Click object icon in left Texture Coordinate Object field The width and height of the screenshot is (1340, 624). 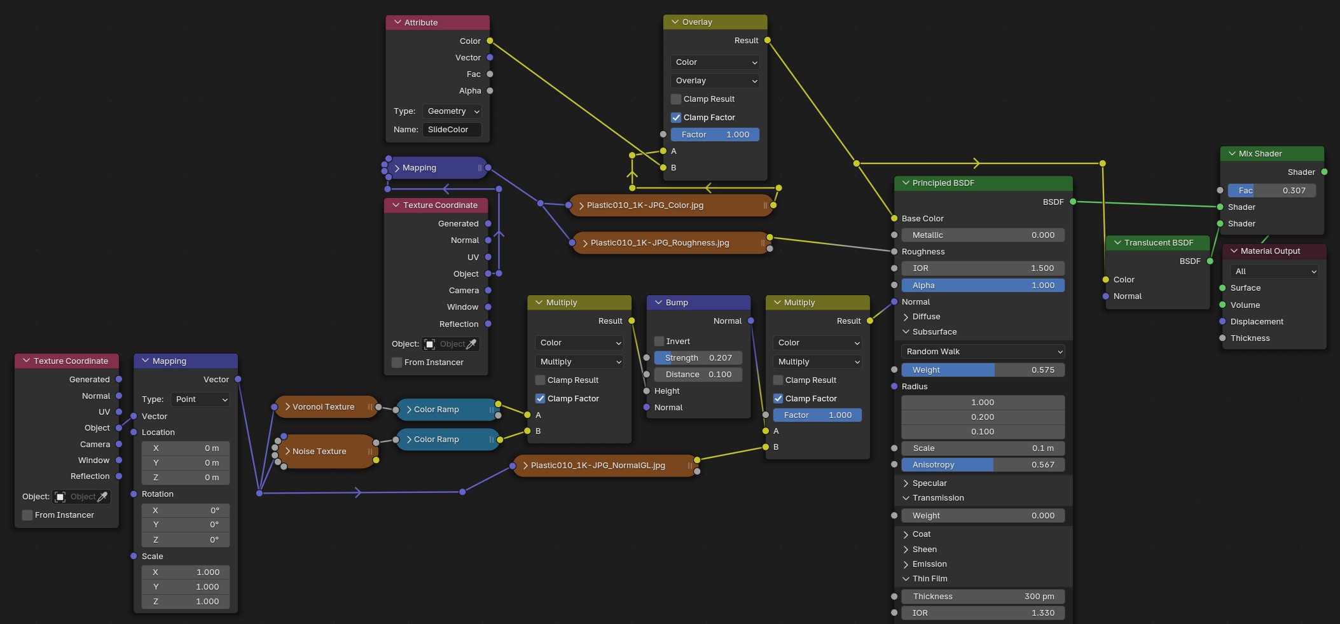click(60, 497)
